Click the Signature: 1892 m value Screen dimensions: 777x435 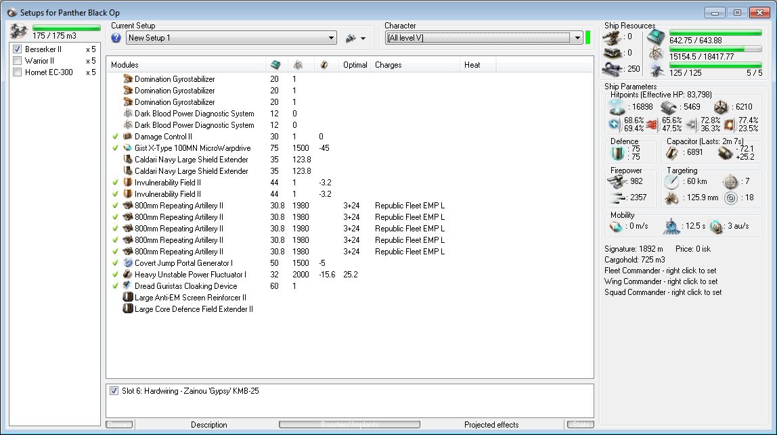tap(634, 249)
